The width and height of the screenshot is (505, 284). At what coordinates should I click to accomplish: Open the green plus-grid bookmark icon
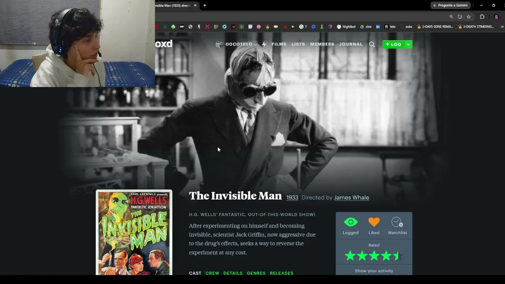click(x=241, y=27)
